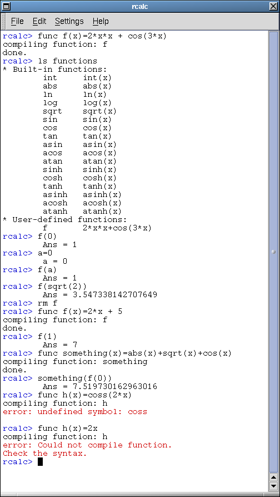280x497 pixels.
Task: Click the '* Built-in functions:' heading
Action: coord(55,69)
